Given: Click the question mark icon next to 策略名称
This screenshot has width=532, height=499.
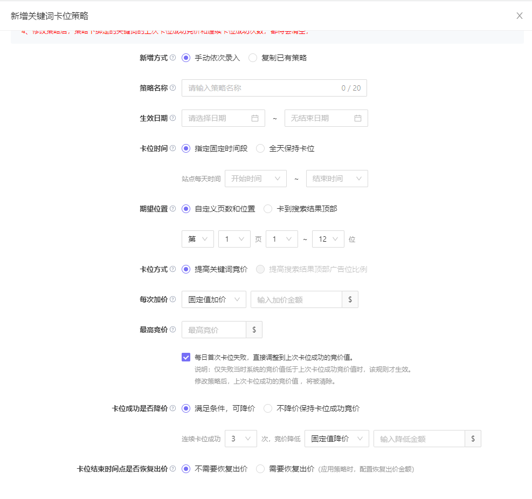Looking at the screenshot, I should 174,87.
